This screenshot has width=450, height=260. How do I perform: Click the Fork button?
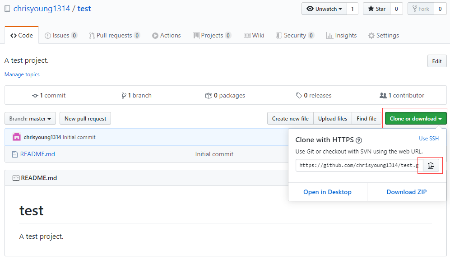coord(421,9)
